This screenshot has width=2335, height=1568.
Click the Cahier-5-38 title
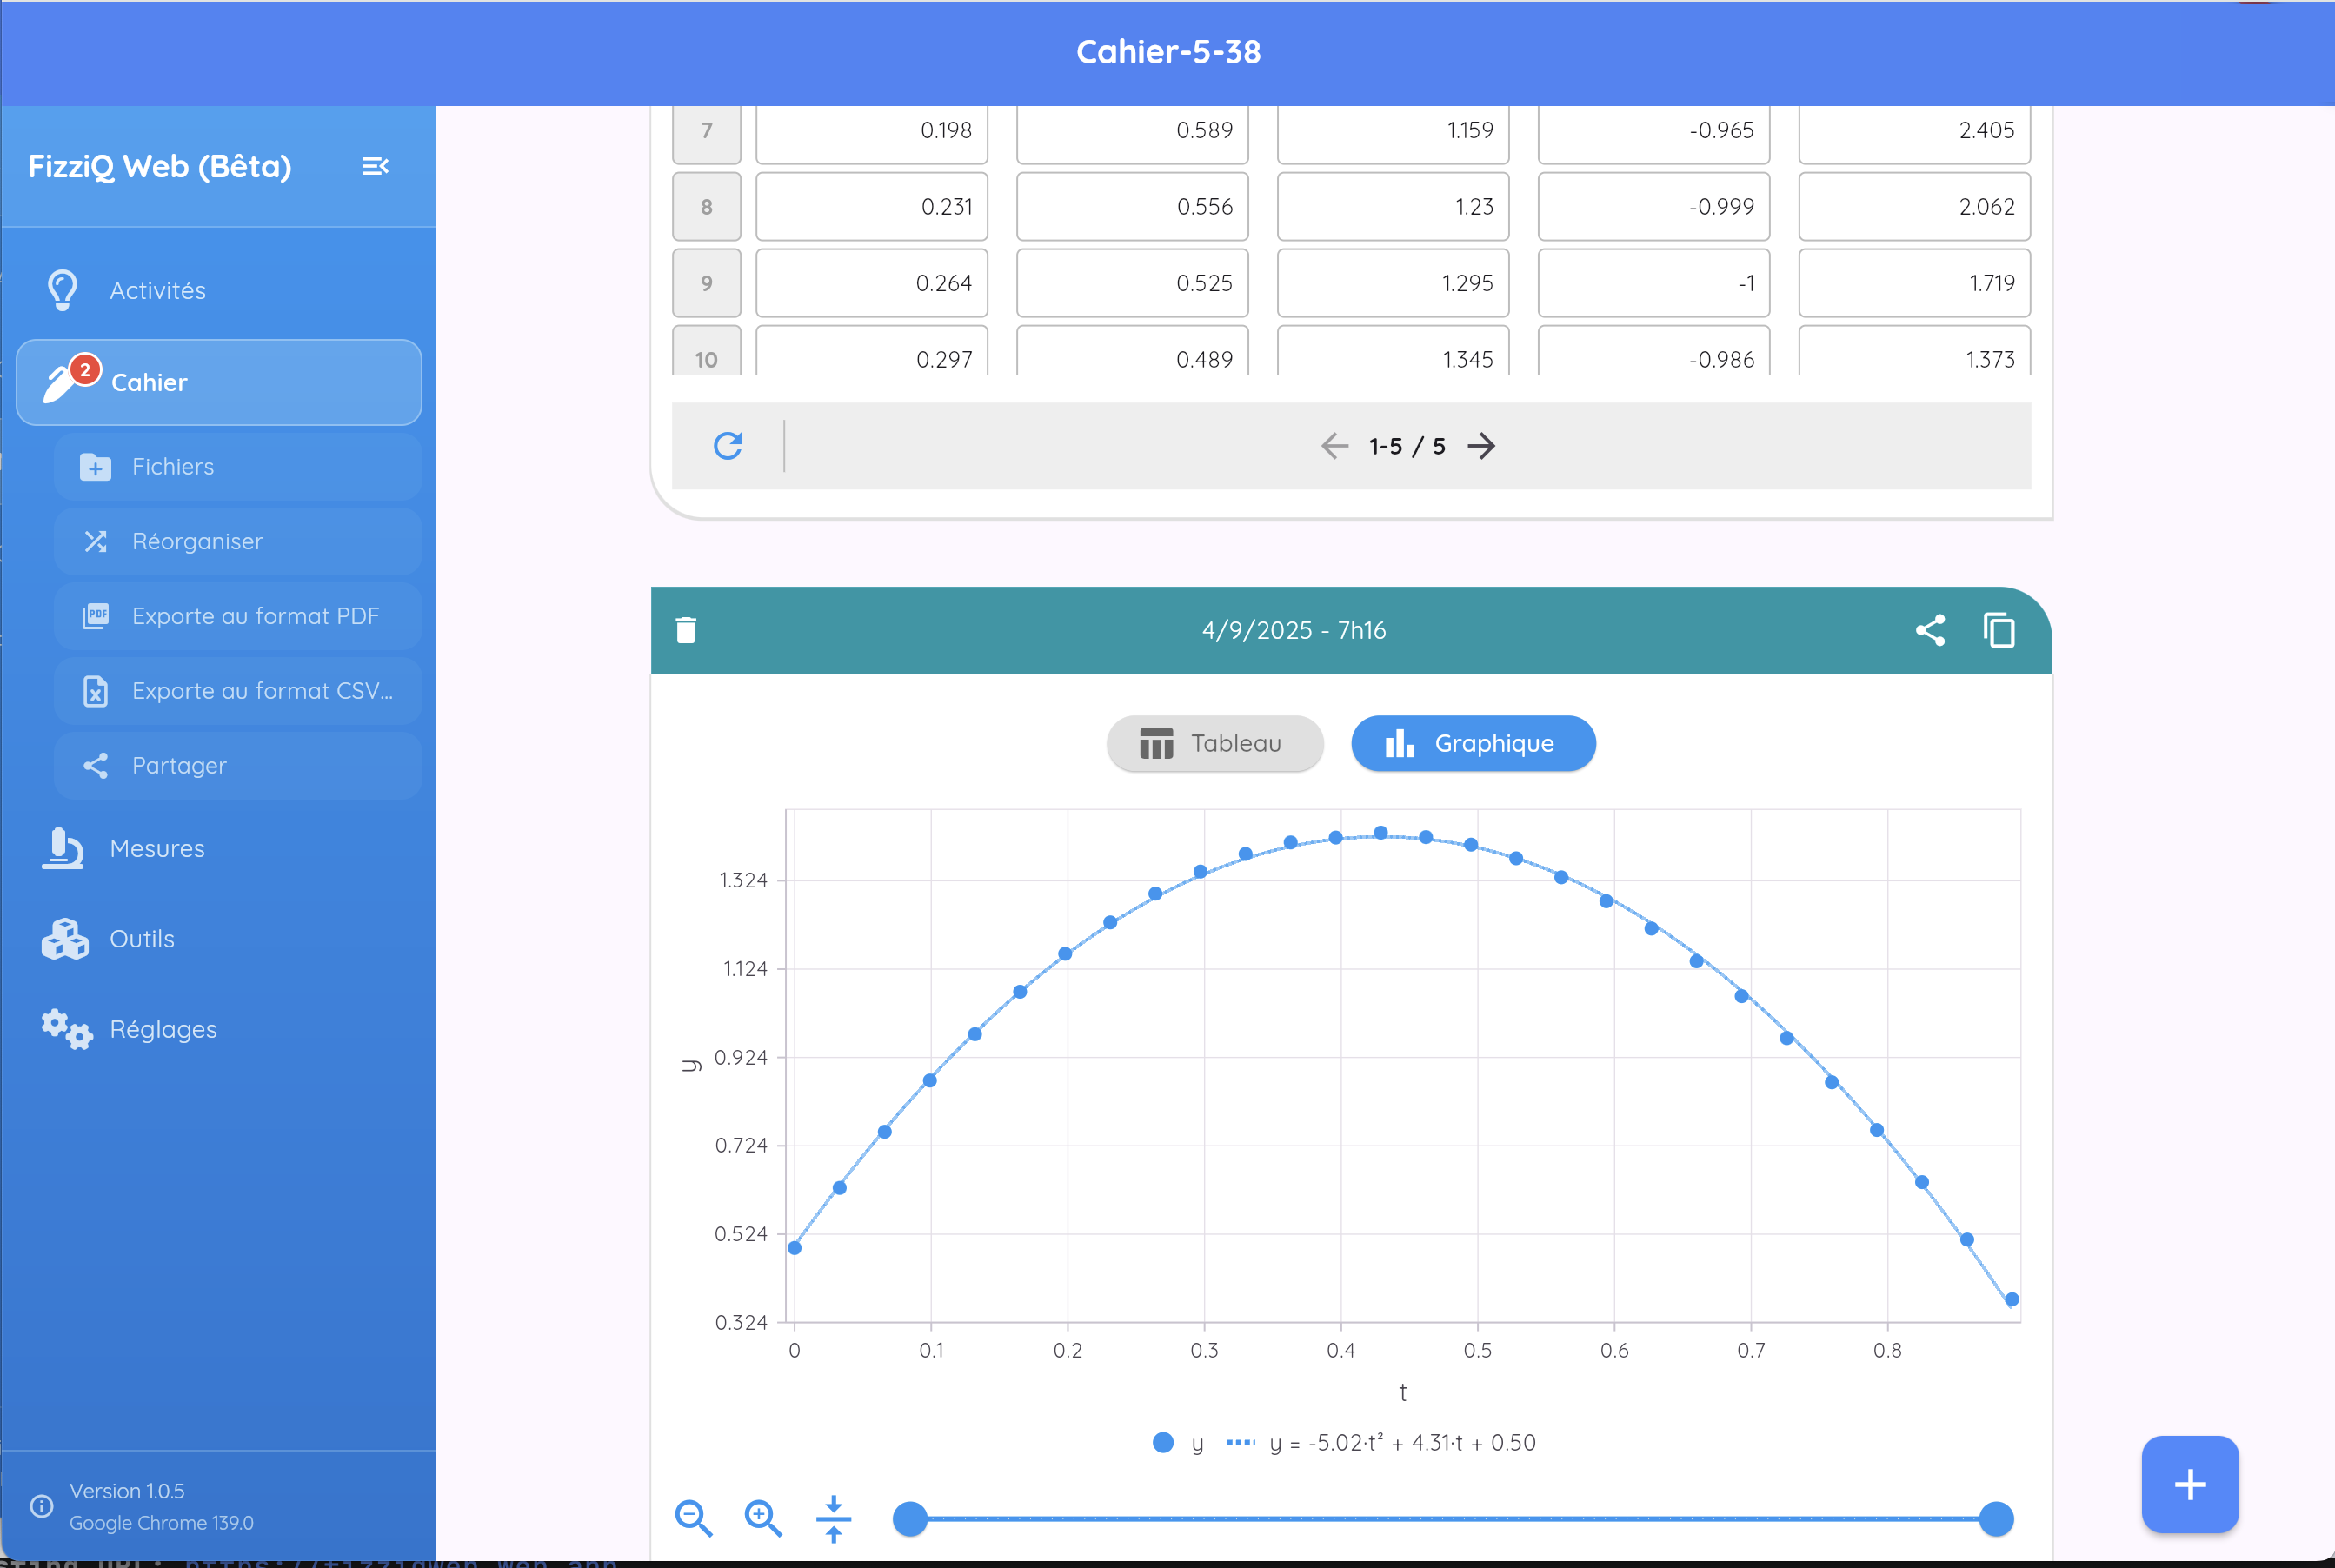pyautogui.click(x=1168, y=52)
